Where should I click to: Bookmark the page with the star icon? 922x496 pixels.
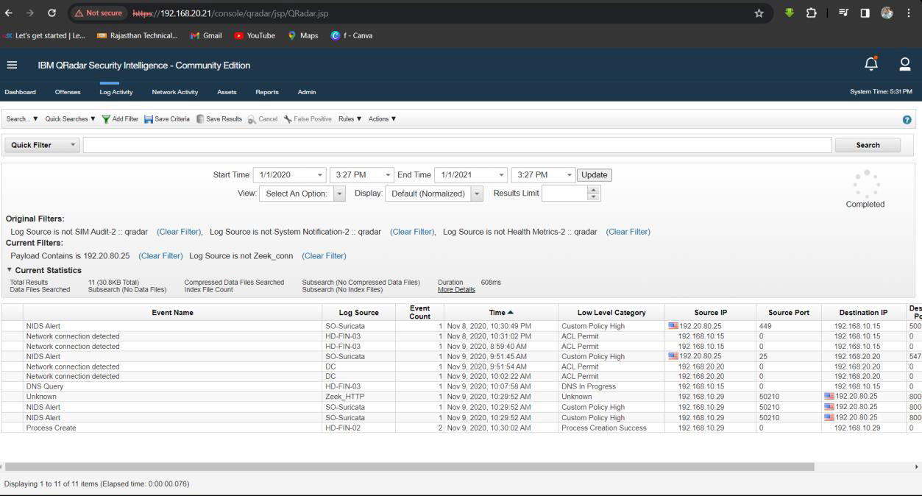pyautogui.click(x=759, y=13)
